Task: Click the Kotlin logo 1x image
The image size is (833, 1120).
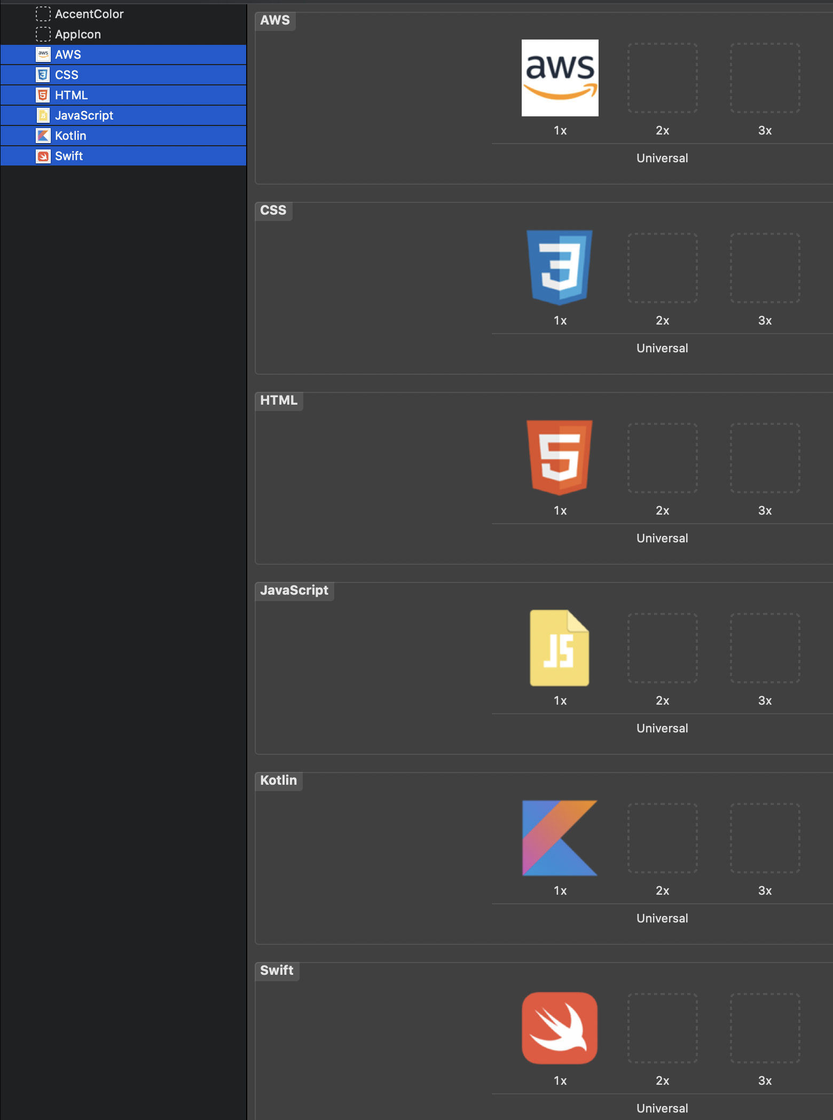Action: [x=560, y=838]
